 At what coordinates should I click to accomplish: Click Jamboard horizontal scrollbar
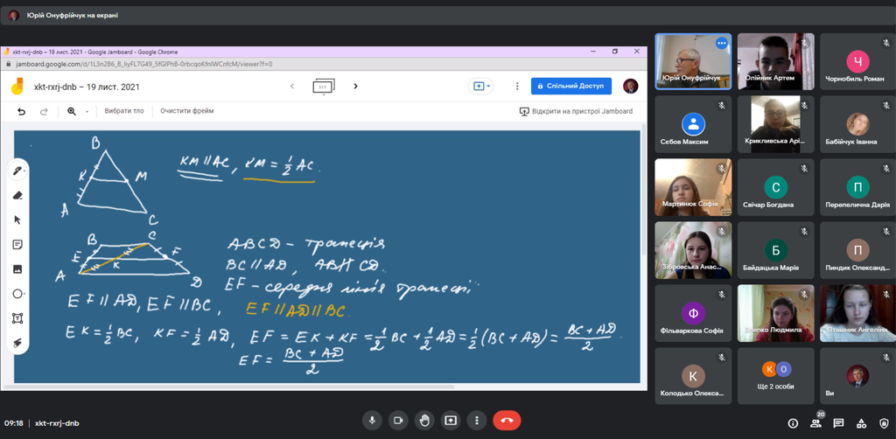point(228,387)
